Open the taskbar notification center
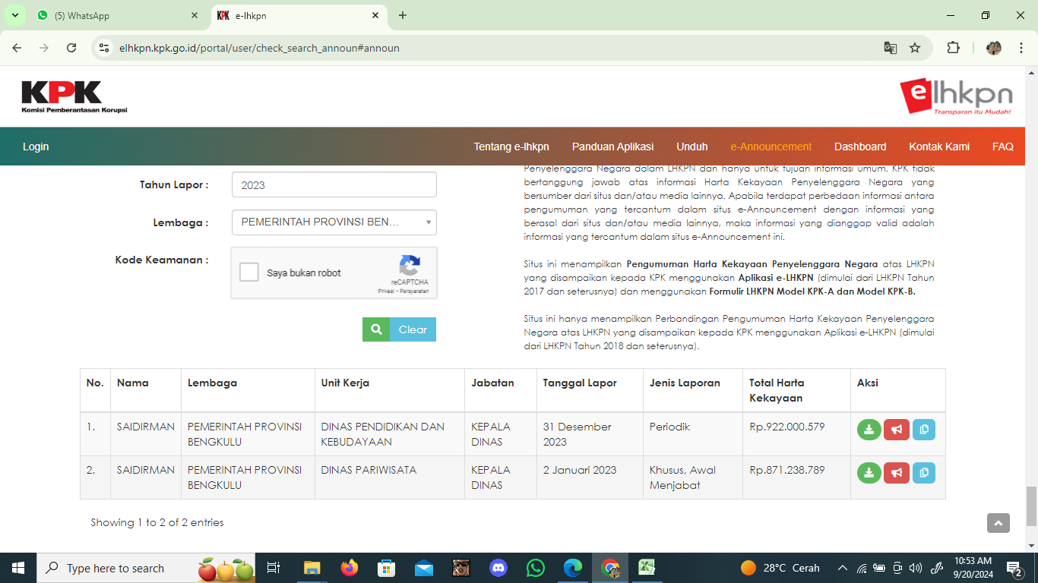The image size is (1038, 583). [1014, 568]
